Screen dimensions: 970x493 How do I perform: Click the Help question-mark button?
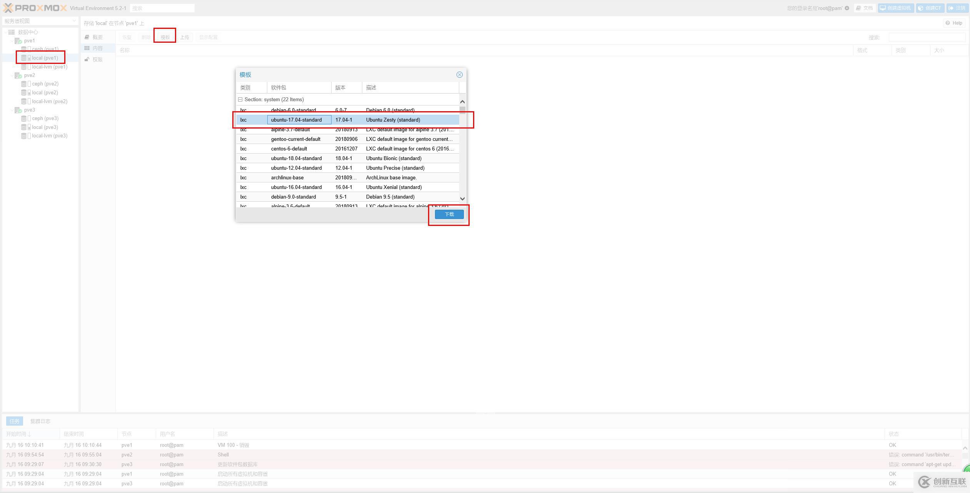coord(954,23)
